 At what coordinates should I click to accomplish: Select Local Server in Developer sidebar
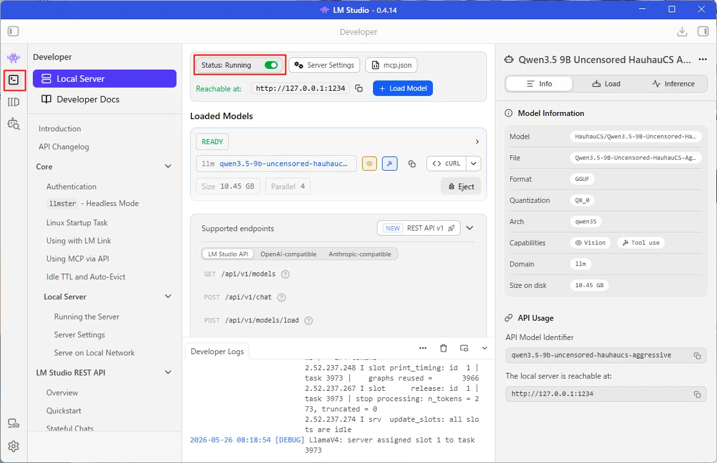click(x=105, y=79)
